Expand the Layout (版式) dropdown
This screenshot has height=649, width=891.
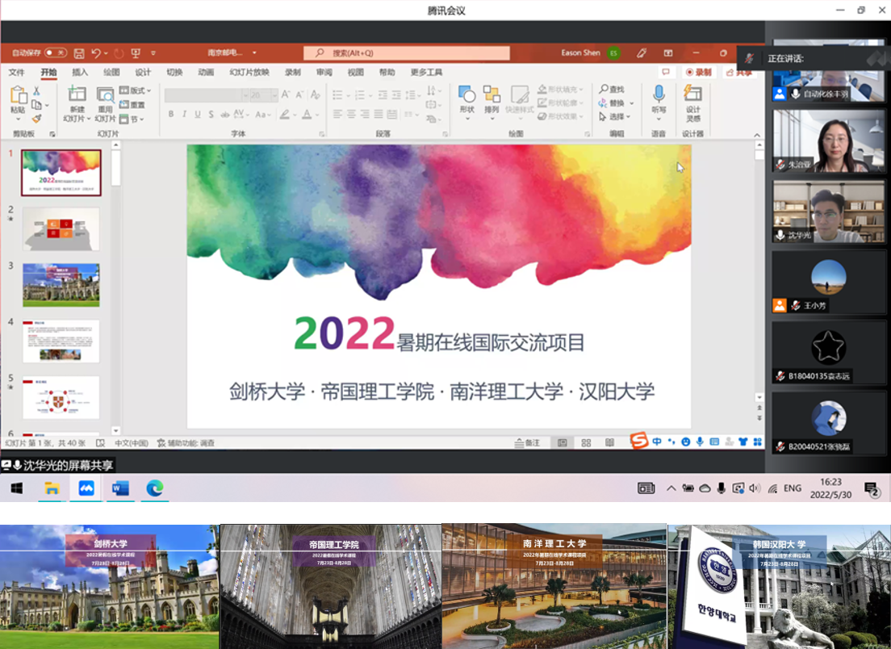(x=136, y=90)
